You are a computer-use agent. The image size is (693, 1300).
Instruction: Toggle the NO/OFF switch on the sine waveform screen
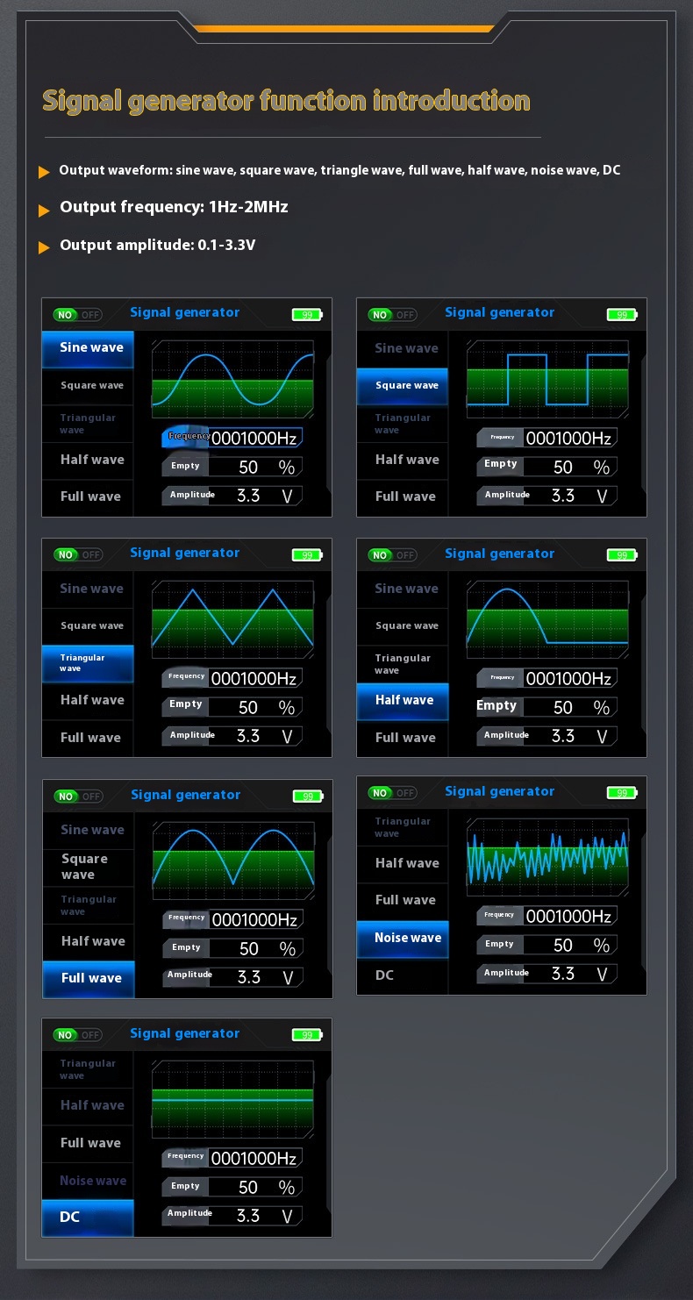click(78, 314)
